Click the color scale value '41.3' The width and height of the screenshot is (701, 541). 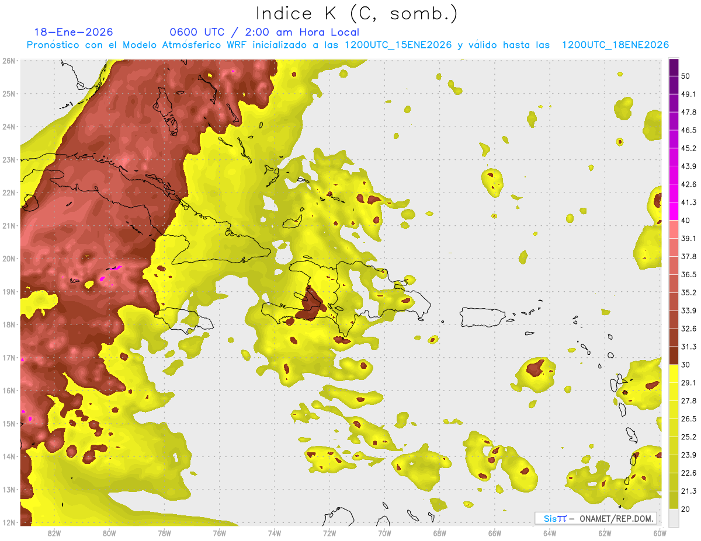[688, 203]
